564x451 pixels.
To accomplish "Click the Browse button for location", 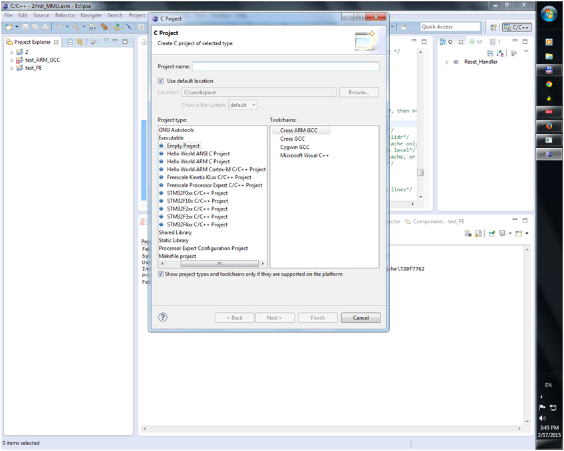I will point(358,92).
